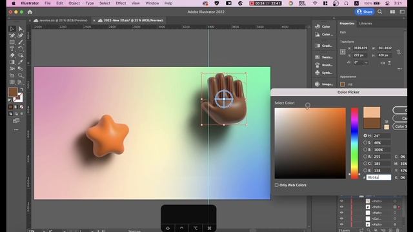Click the Apple menu icon
Viewport: 413px width, 232px height.
[x=14, y=3]
